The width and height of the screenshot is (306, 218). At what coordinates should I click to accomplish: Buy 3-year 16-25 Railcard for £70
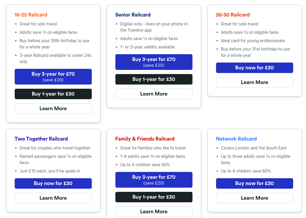tap(53, 76)
